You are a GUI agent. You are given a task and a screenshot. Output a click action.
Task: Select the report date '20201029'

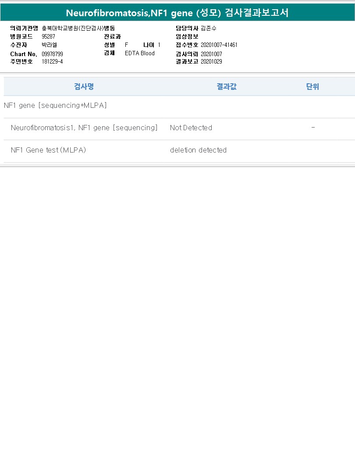(x=211, y=61)
